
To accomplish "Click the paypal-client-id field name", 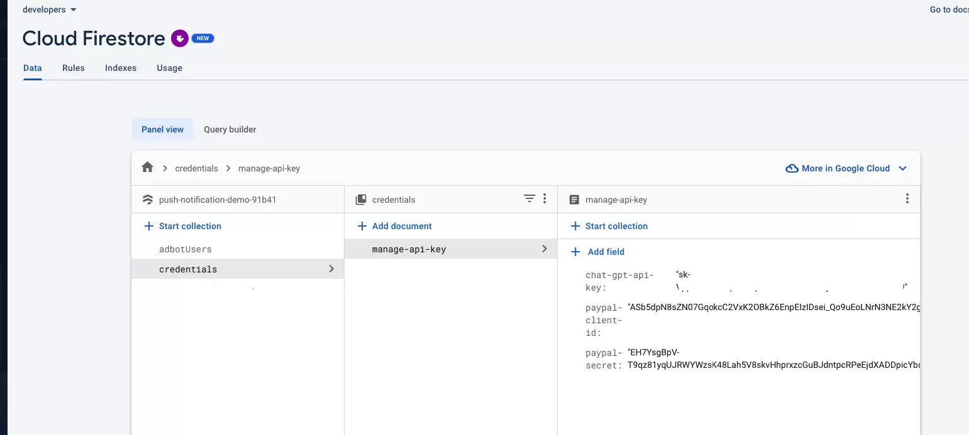I will [604, 320].
